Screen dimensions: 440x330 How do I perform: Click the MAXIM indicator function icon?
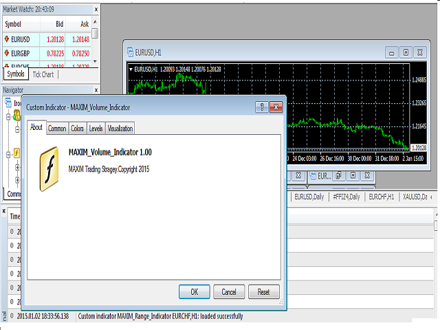point(49,169)
